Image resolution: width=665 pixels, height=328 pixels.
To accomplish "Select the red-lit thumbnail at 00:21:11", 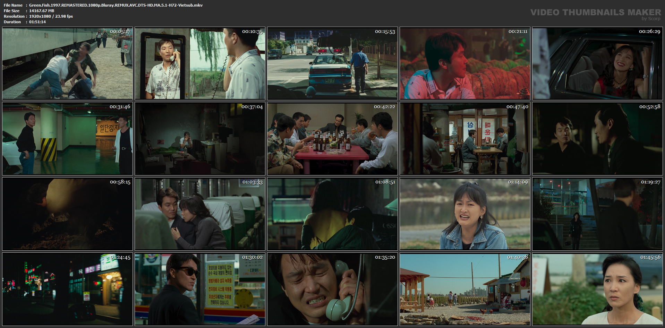I will 465,63.
